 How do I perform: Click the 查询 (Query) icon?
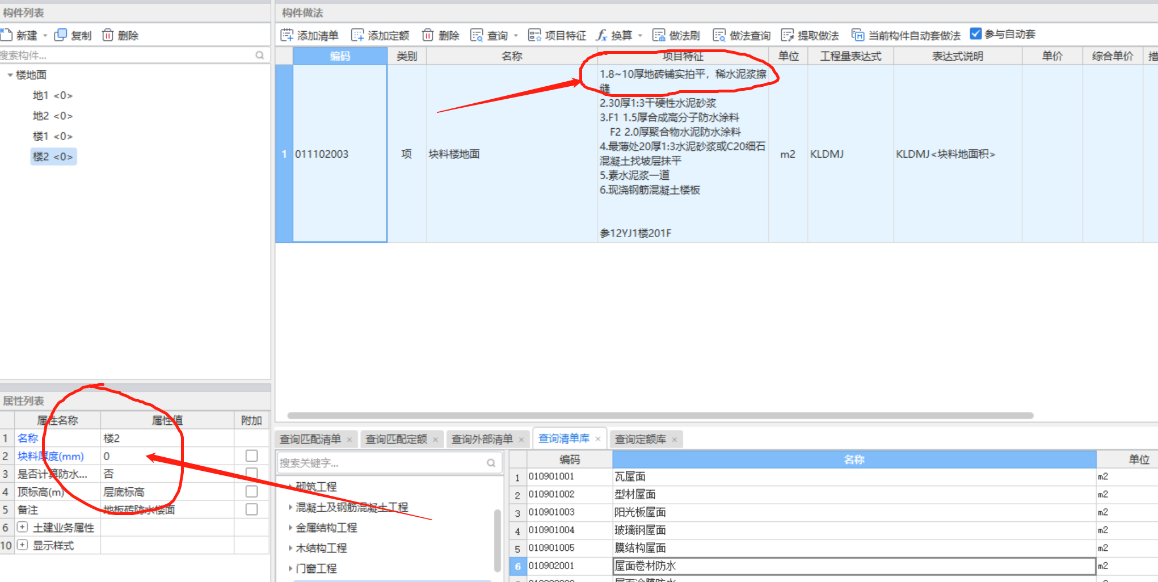[x=477, y=35]
